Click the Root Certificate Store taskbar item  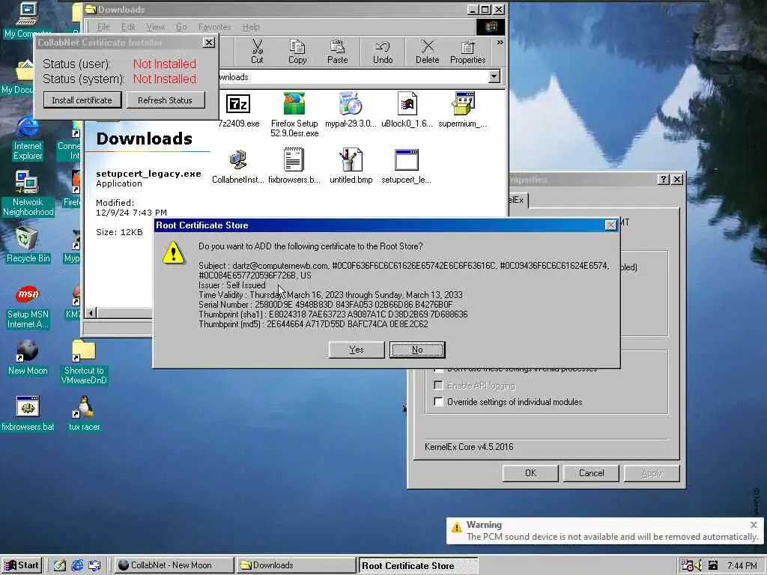(x=418, y=565)
